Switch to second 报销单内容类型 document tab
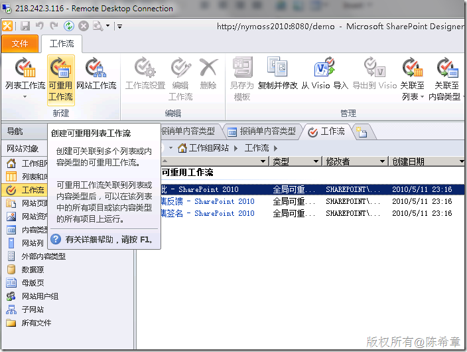Viewport: 467px width, 352px height. click(262, 132)
